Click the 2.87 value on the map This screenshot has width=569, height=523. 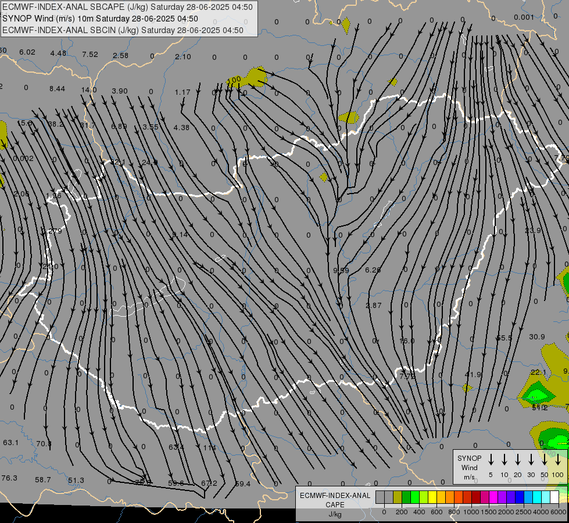pyautogui.click(x=373, y=306)
